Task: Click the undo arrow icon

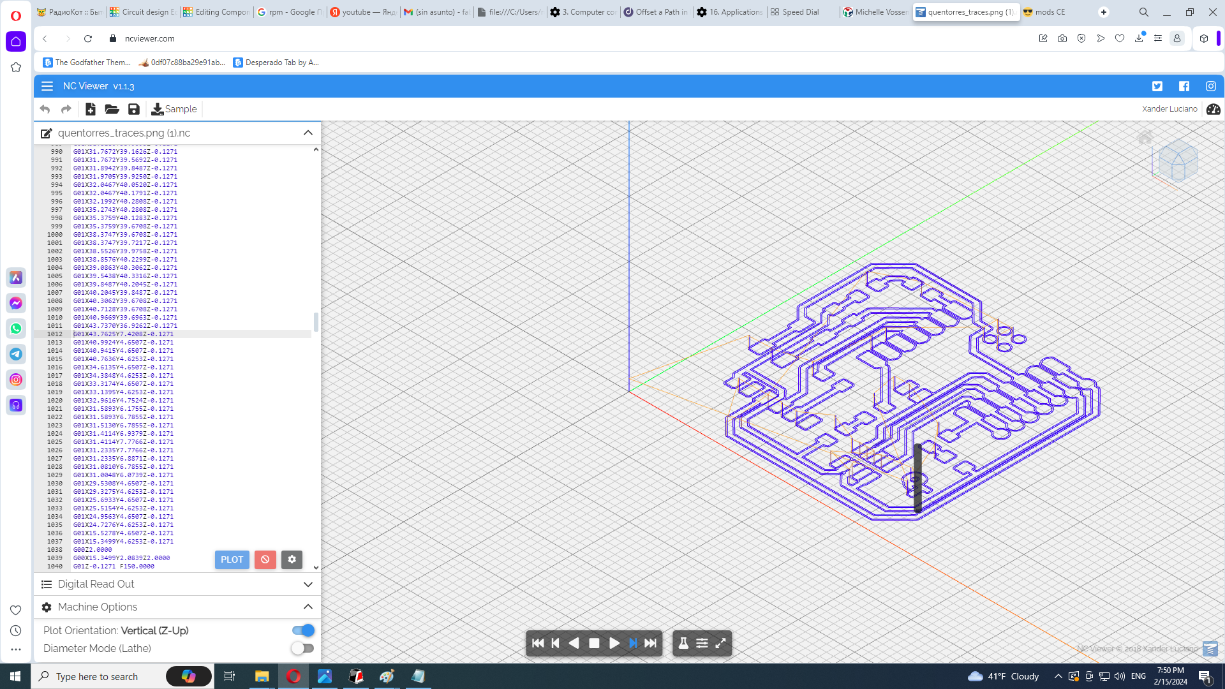Action: pos(45,109)
